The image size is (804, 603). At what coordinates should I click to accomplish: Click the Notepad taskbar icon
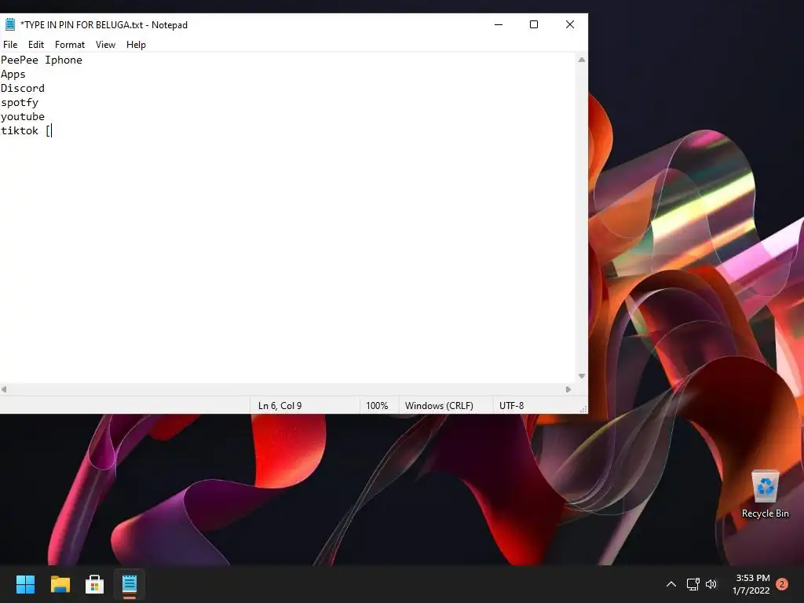pos(130,584)
